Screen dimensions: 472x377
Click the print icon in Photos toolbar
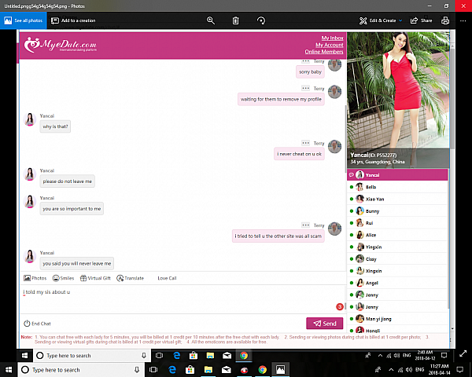coord(445,20)
